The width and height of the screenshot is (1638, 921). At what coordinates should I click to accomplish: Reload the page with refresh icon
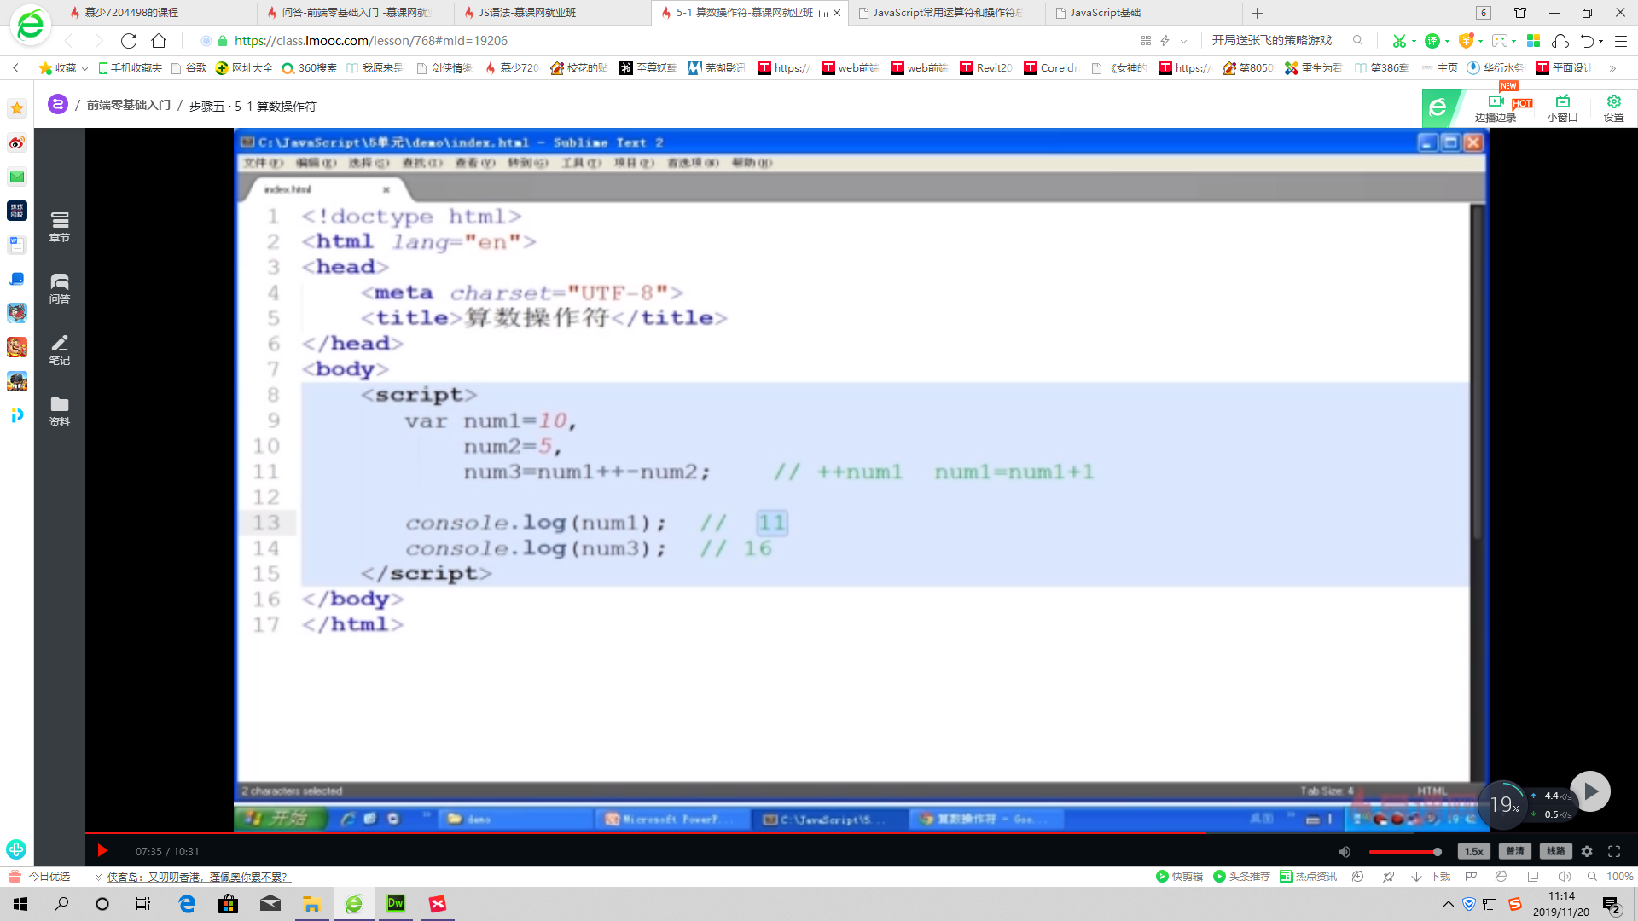[129, 41]
